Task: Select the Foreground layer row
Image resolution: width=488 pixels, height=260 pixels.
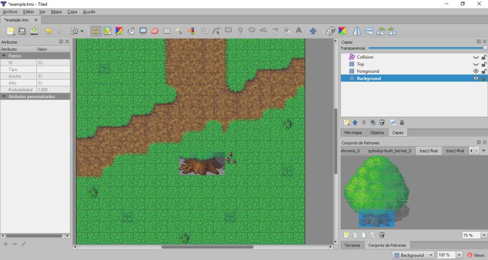Action: point(414,71)
